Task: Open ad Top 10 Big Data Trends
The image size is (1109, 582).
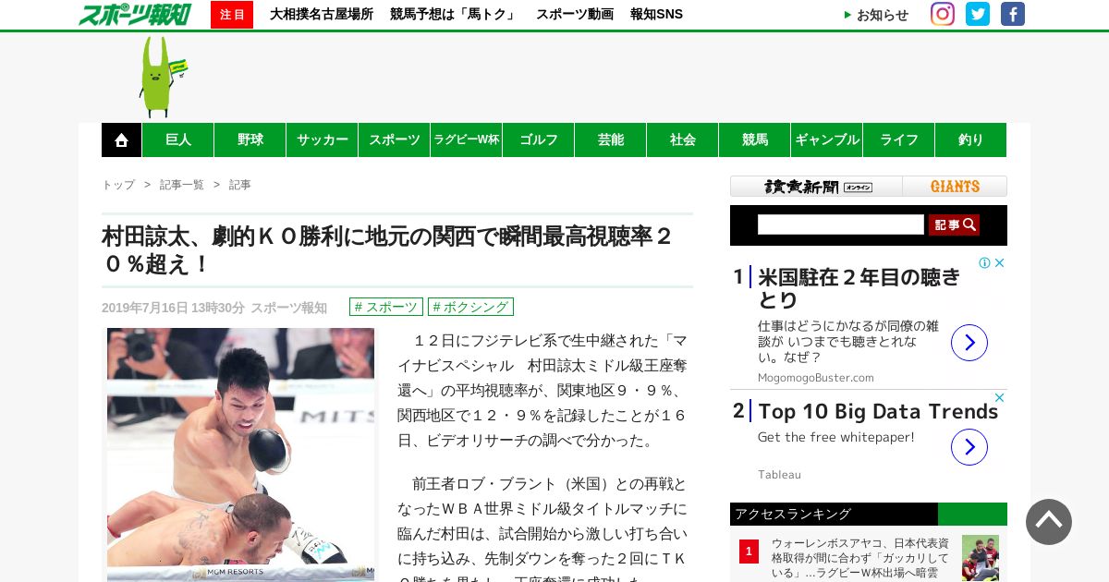Action: (x=878, y=411)
